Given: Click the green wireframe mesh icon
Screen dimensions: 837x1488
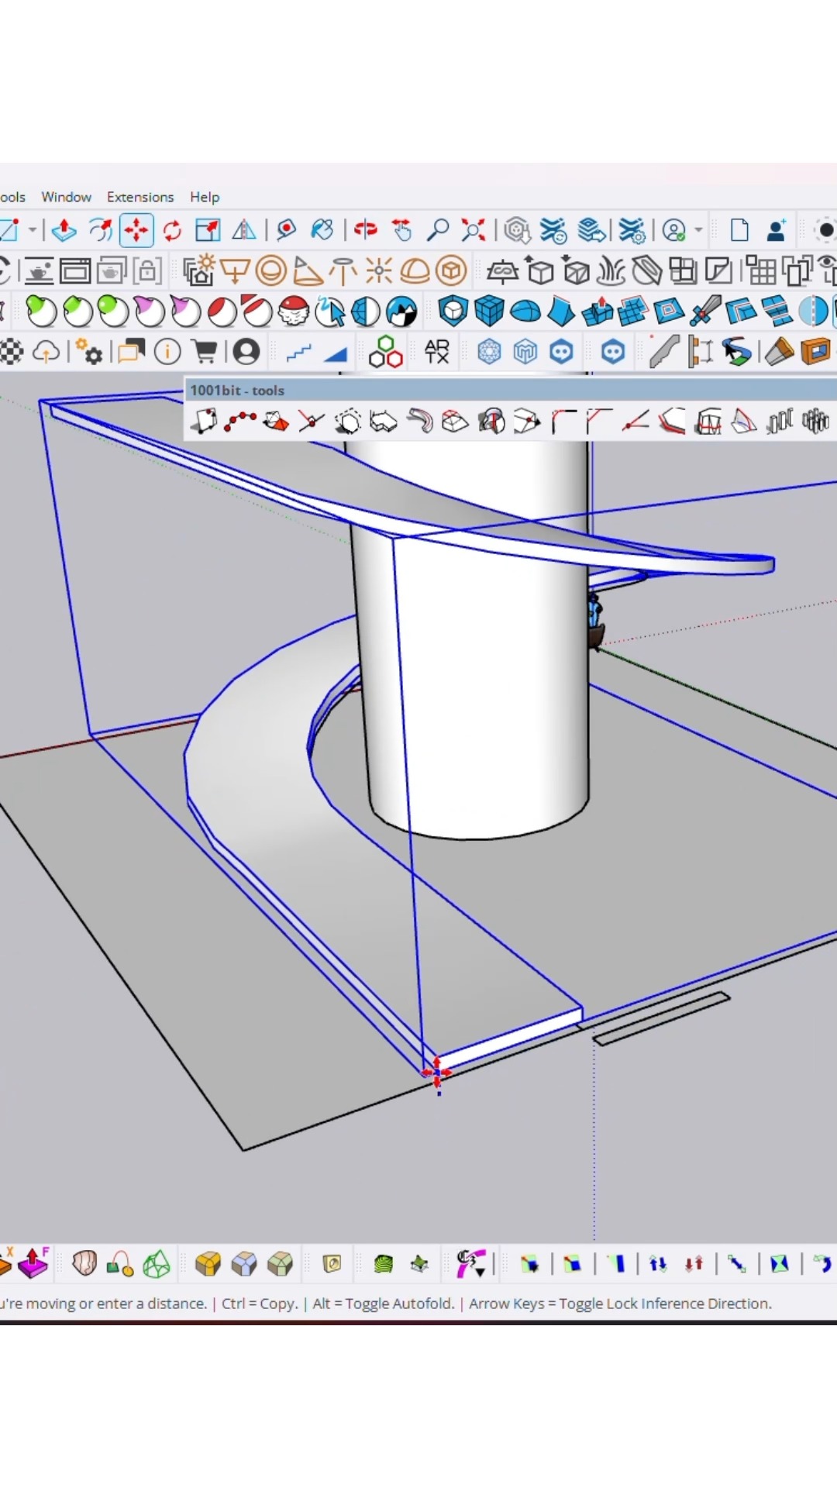Looking at the screenshot, I should pos(157,1264).
